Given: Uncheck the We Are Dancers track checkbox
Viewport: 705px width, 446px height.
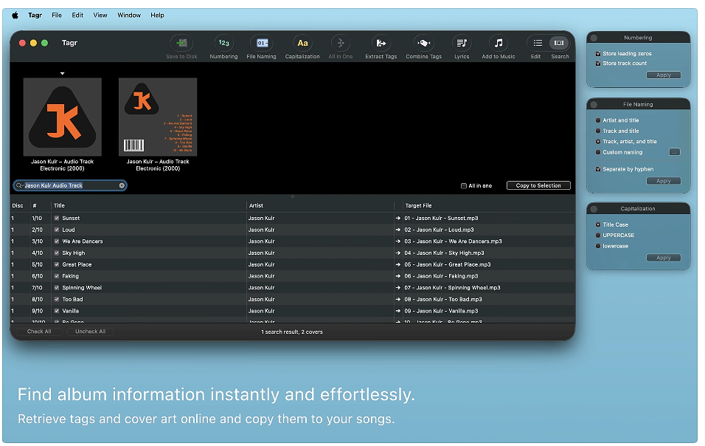Looking at the screenshot, I should coord(57,241).
